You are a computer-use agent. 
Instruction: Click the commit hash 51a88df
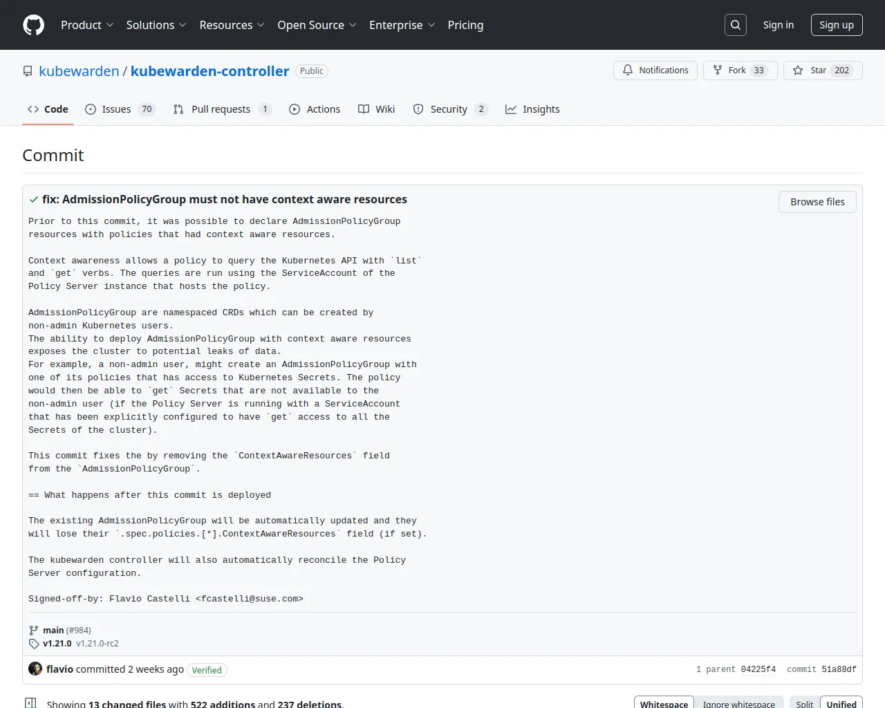[x=839, y=669]
